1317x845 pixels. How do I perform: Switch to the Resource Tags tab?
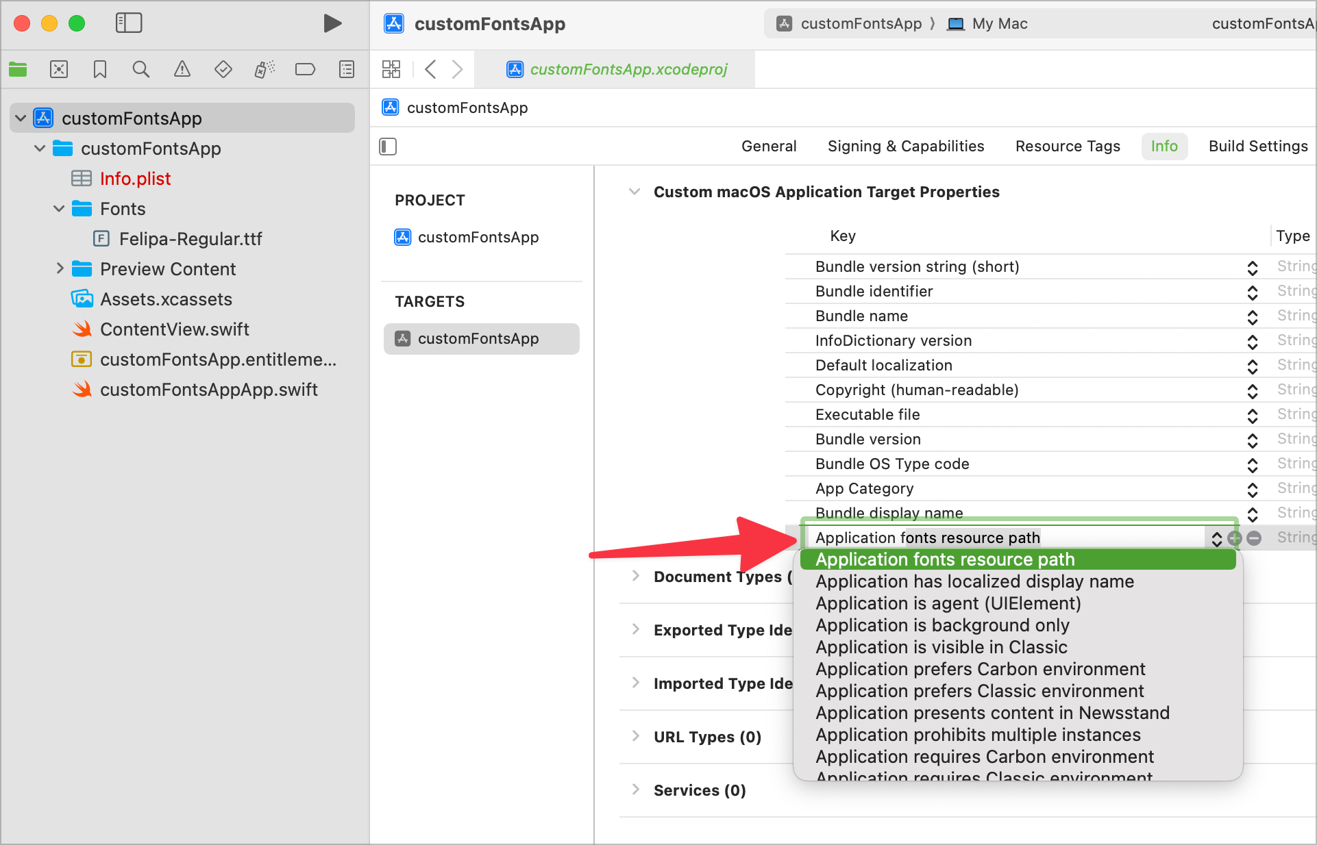click(1068, 147)
